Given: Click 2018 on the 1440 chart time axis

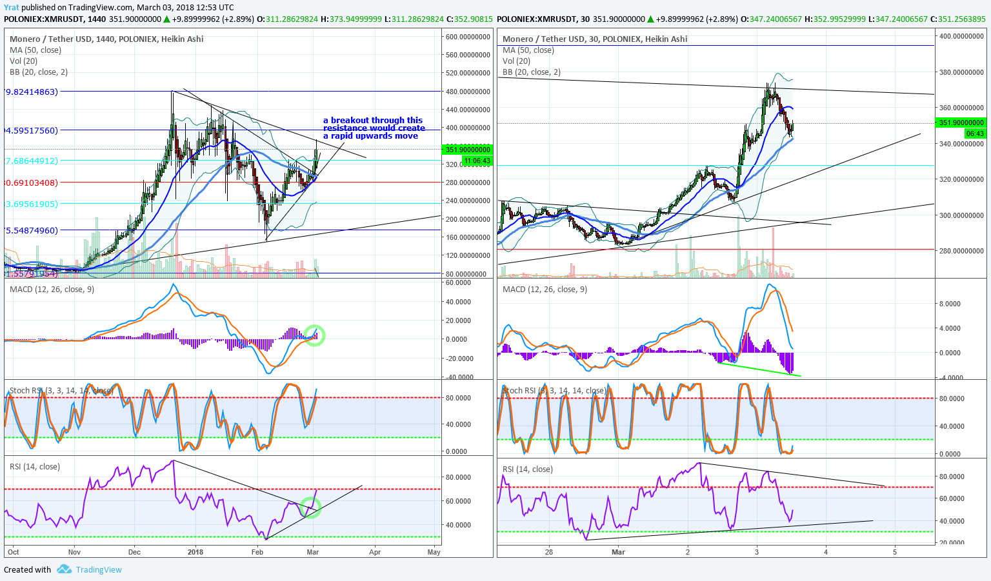Looking at the screenshot, I should pos(195,552).
